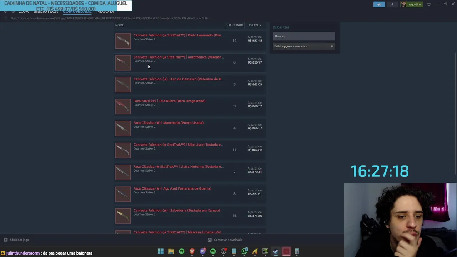This screenshot has width=457, height=257.
Task: Expand Exibir opções avançadas dropdown
Action: pyautogui.click(x=304, y=46)
